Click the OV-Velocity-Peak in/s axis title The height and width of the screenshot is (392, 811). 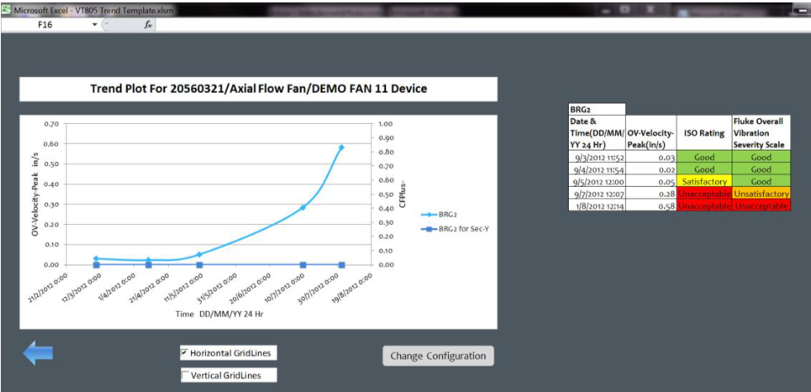coord(36,194)
